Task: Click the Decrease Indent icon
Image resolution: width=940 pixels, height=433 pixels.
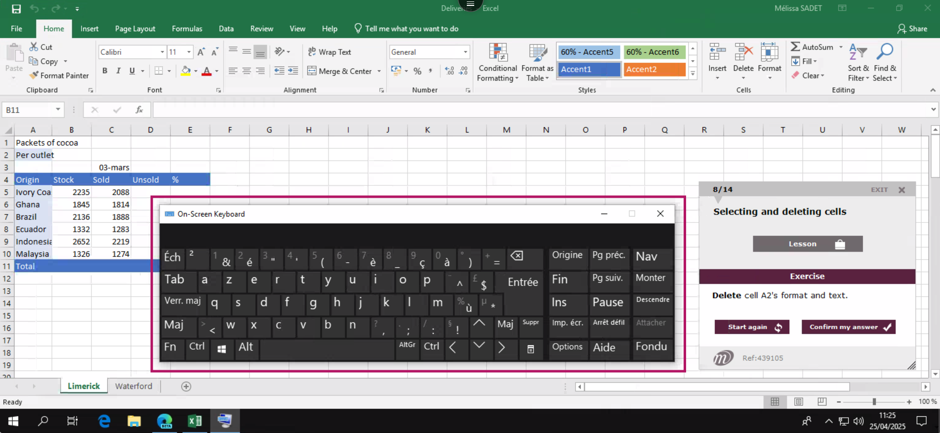Action: 279,71
